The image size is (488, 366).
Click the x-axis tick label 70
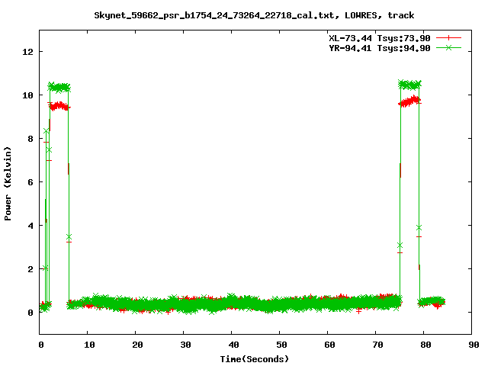pos(377,345)
